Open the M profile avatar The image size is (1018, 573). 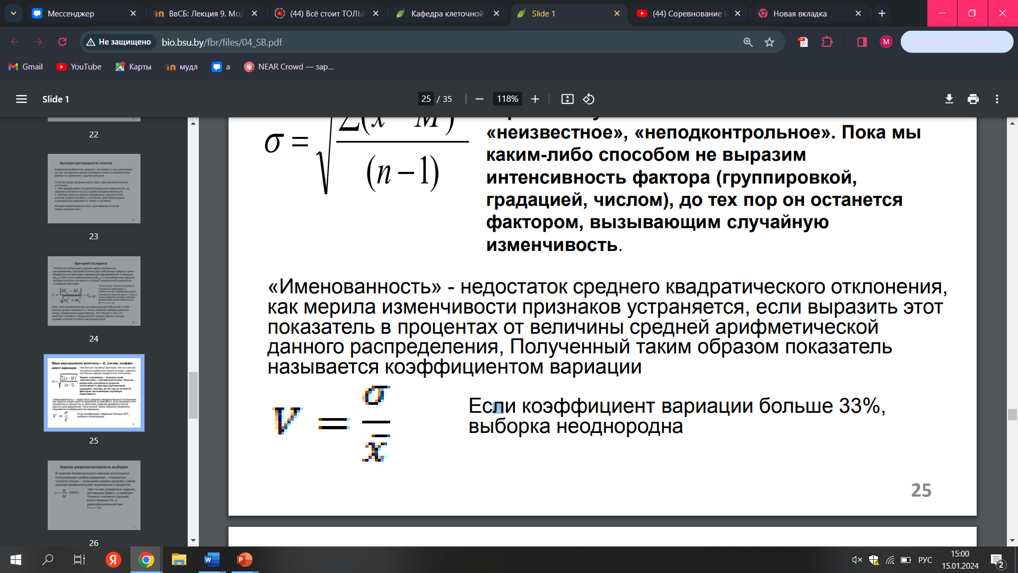(886, 42)
